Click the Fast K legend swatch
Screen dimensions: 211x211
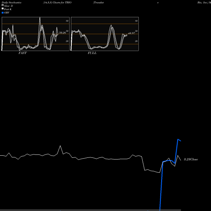pyautogui.click(x=3, y=8)
